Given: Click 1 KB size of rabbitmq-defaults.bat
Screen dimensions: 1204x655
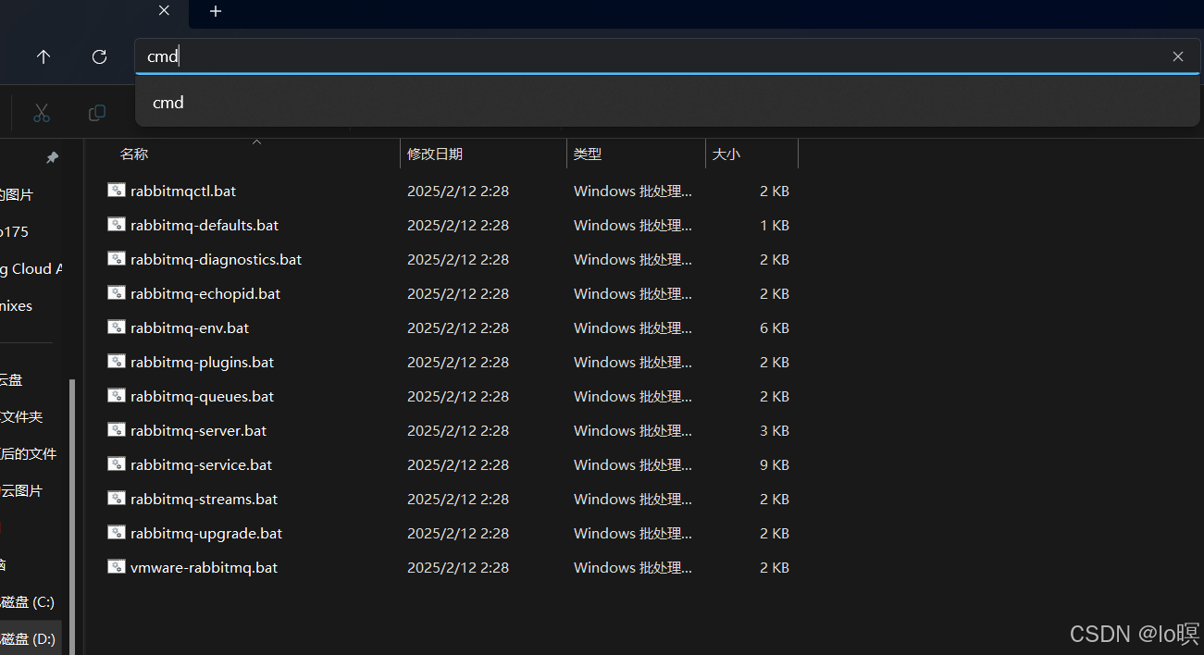Looking at the screenshot, I should click(x=775, y=225).
